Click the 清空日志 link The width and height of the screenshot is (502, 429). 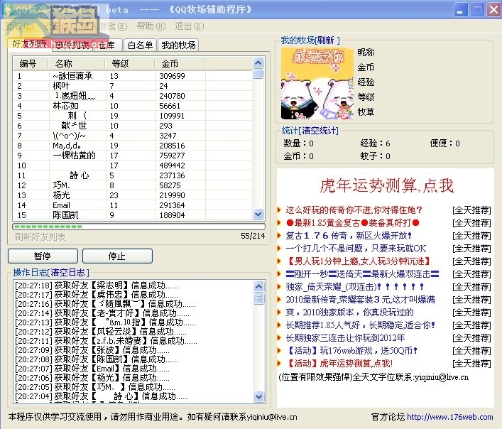67,273
